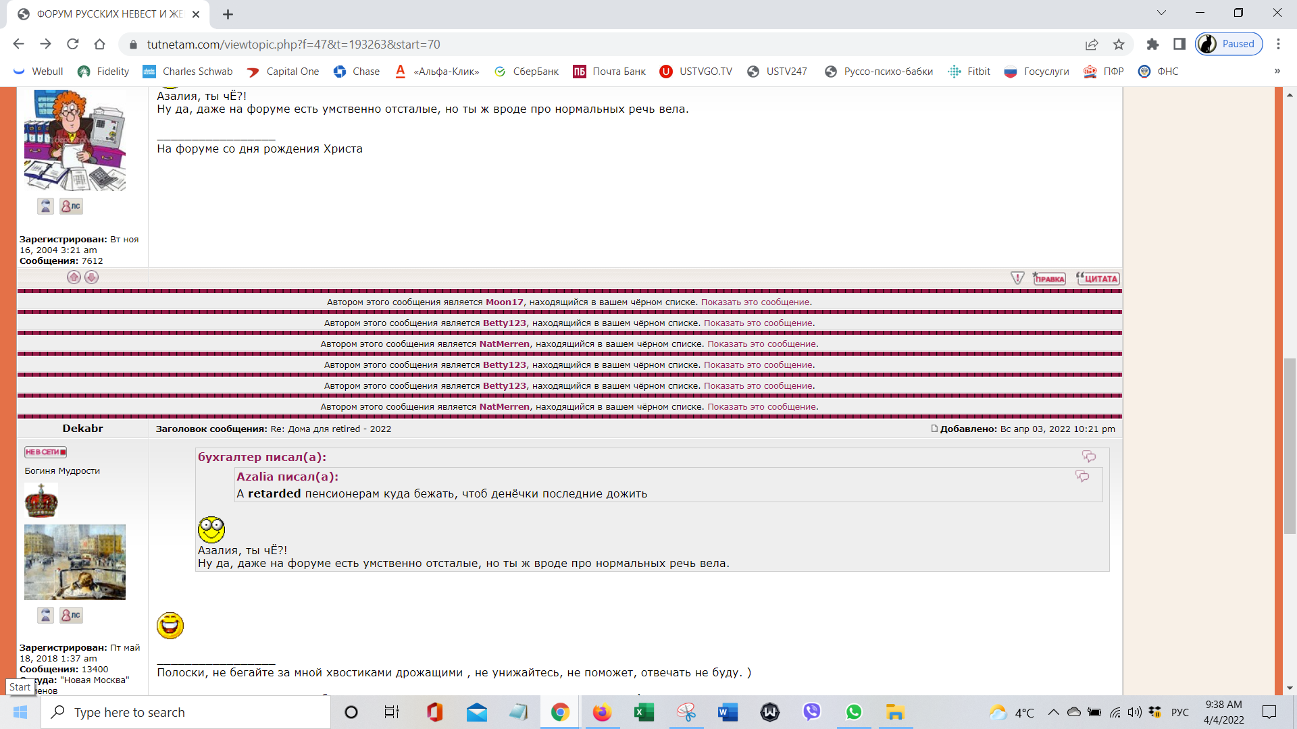The height and width of the screenshot is (729, 1297).
Task: Click Moon17 username link
Action: point(504,302)
